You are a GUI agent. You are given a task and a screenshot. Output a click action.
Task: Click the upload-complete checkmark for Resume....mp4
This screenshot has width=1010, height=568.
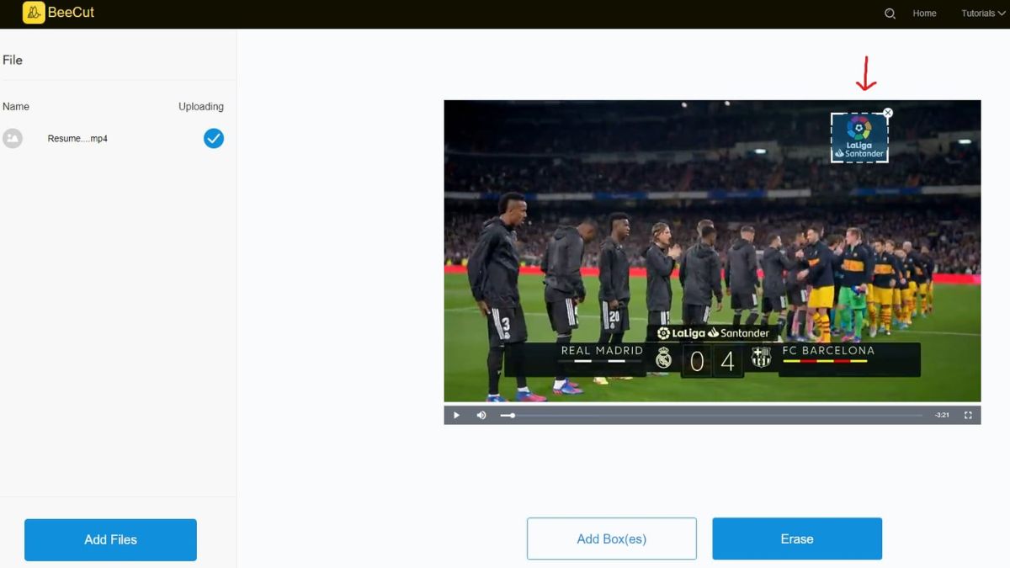pyautogui.click(x=213, y=138)
